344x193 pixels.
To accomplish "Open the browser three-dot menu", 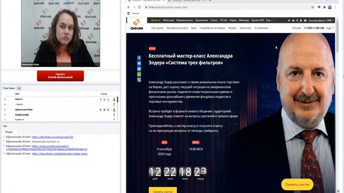I will (335, 7).
